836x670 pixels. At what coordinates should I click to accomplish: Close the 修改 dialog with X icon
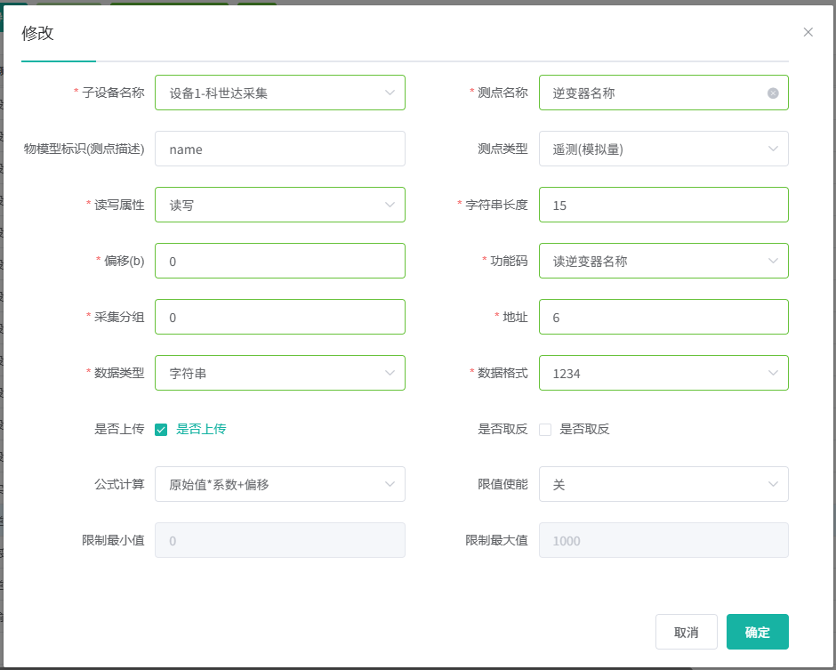808,32
